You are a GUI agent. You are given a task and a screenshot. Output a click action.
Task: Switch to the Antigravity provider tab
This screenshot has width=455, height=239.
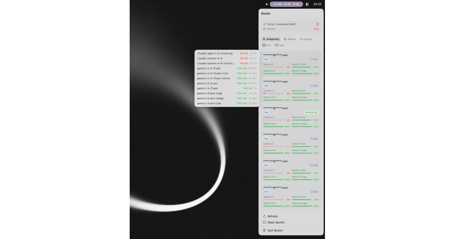pos(271,39)
